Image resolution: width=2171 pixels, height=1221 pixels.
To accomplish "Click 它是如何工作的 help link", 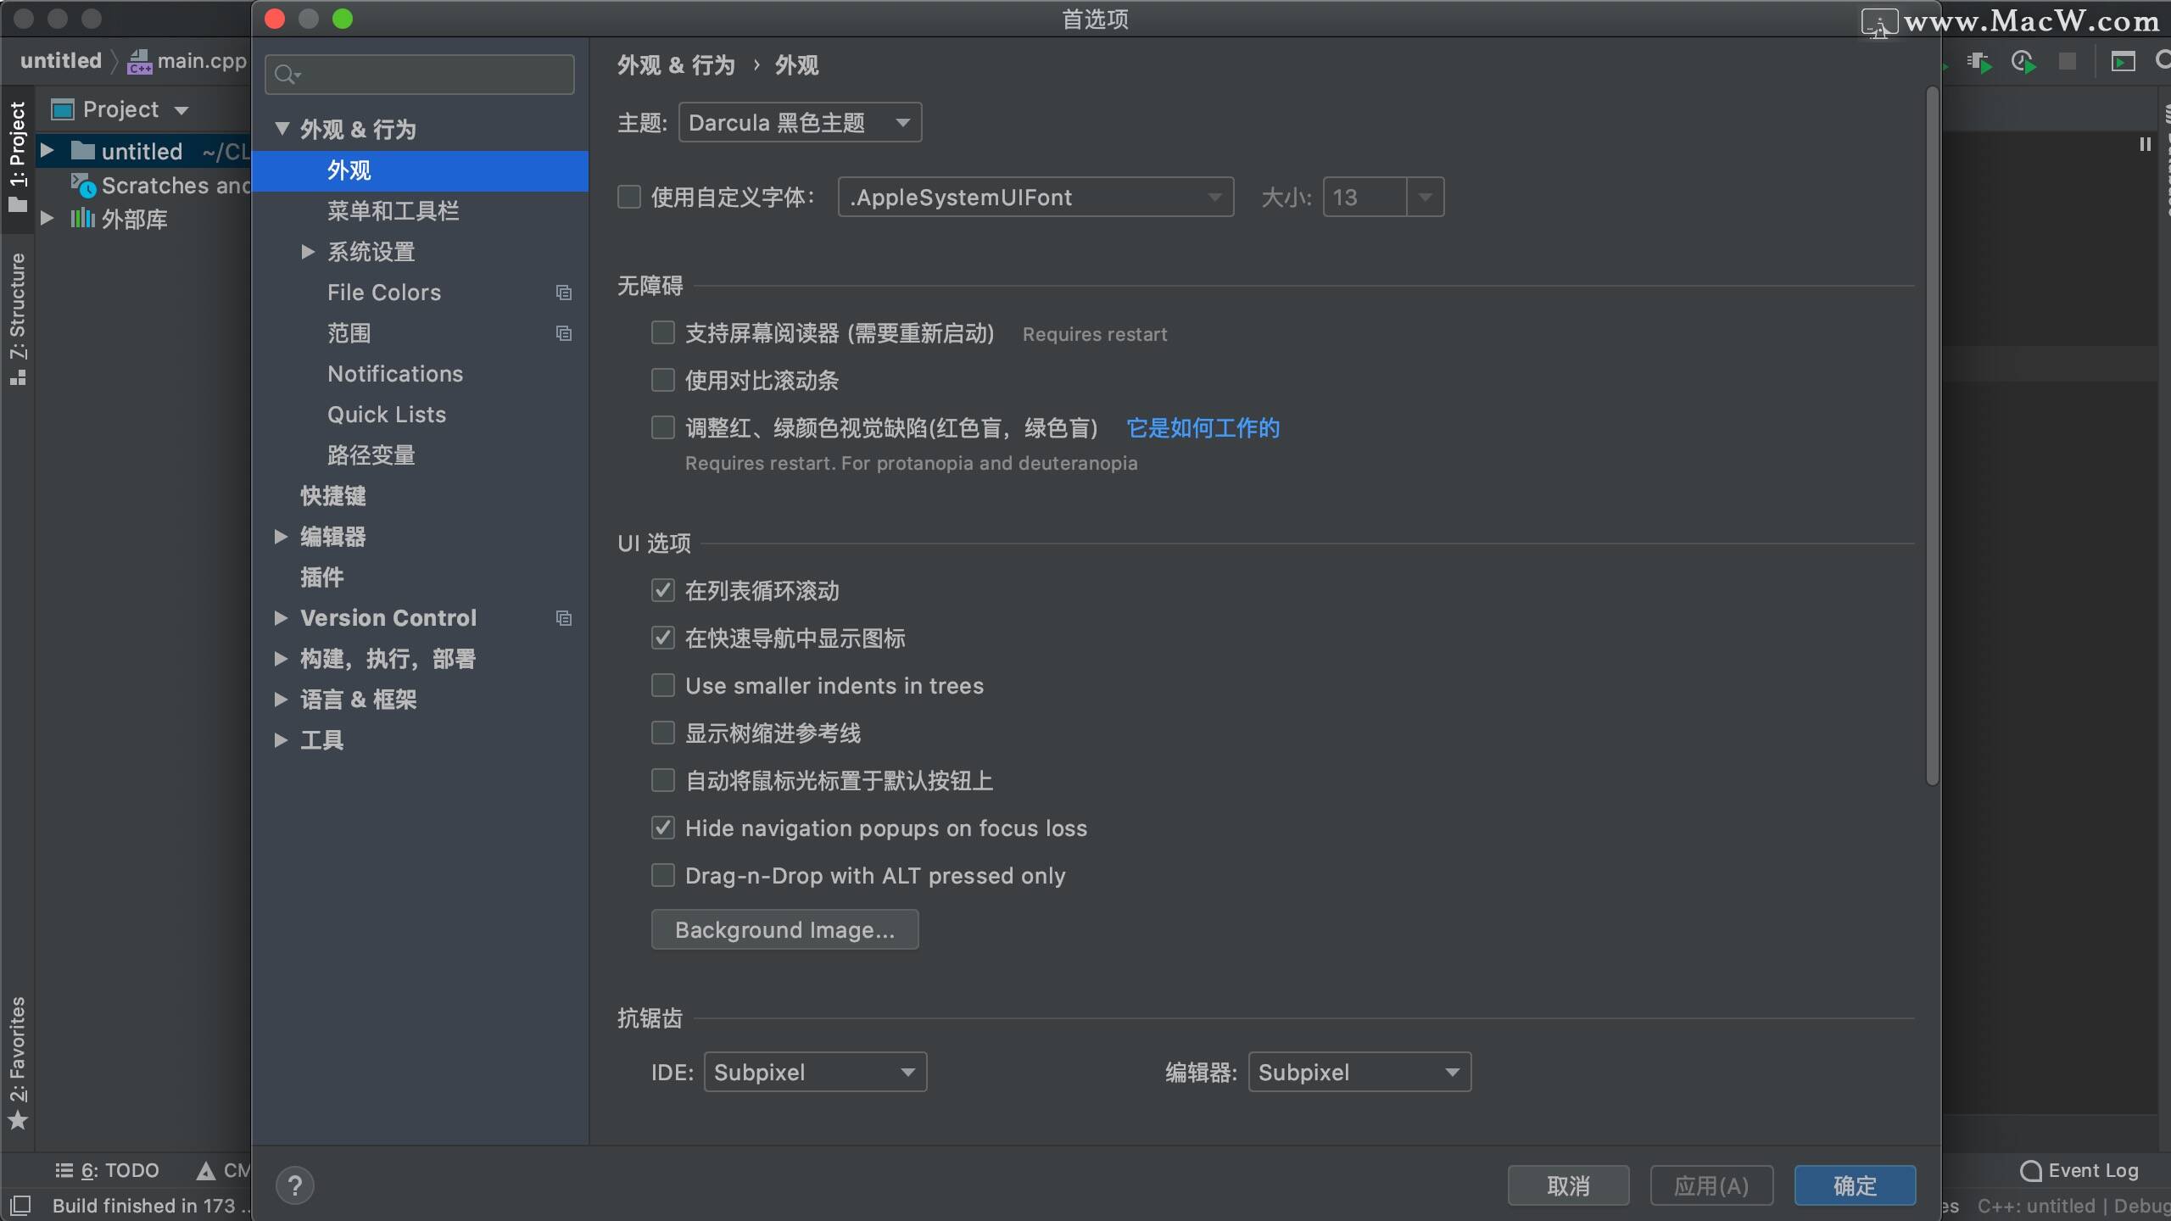I will coord(1202,428).
